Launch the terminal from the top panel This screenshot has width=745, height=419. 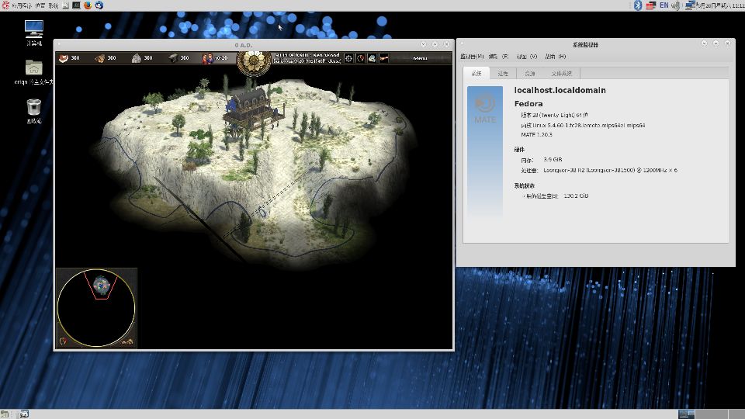click(76, 5)
